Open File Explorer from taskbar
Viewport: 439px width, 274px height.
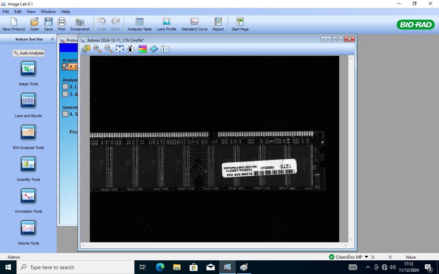(177, 267)
